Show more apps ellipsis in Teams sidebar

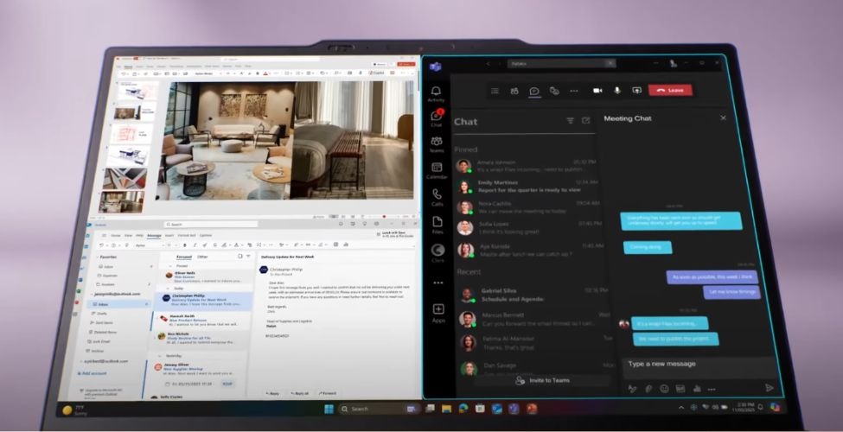point(438,283)
